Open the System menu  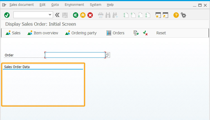[96, 5]
